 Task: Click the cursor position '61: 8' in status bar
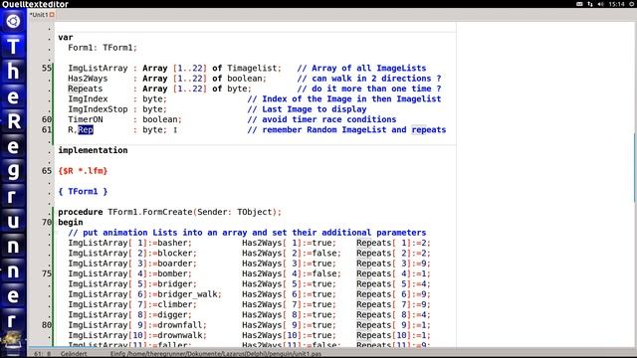(x=43, y=354)
